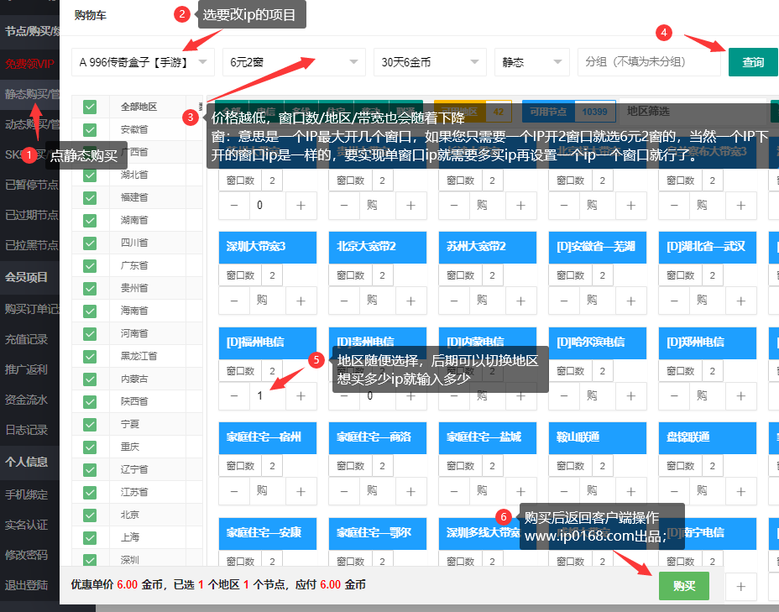The width and height of the screenshot is (779, 612).
Task: Click plus on 家庭住宅—盐城 card
Action: [520, 491]
